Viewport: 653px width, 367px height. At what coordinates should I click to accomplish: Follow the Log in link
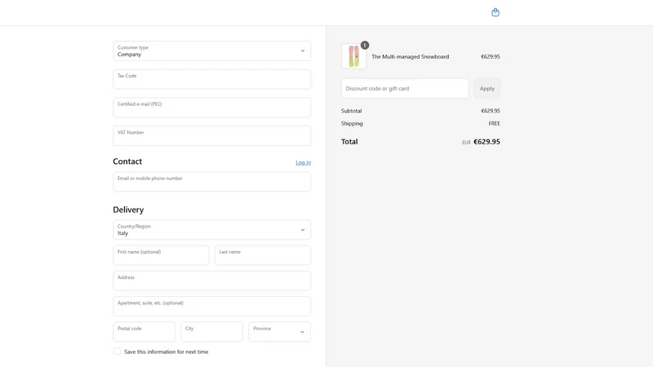tap(303, 162)
